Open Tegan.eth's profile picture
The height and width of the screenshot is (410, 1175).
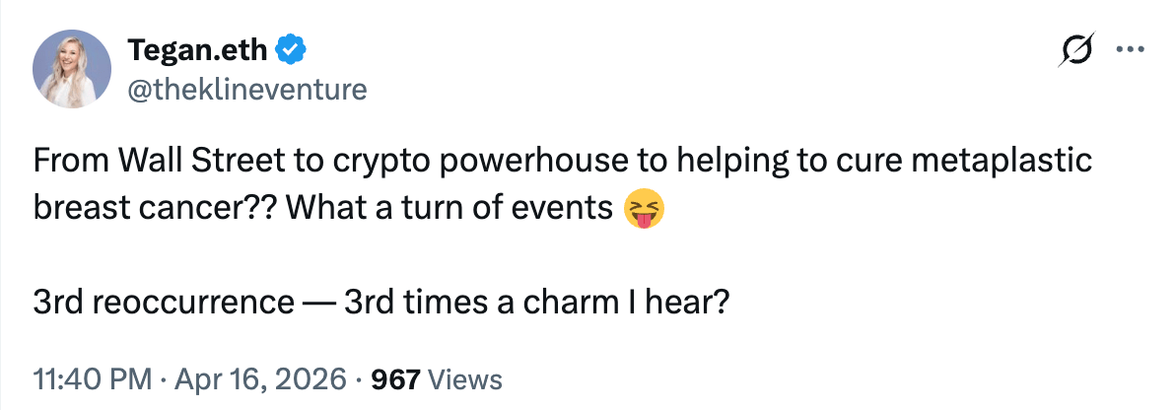pos(72,69)
